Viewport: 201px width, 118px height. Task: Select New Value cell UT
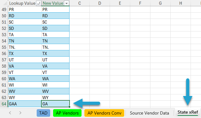55,60
